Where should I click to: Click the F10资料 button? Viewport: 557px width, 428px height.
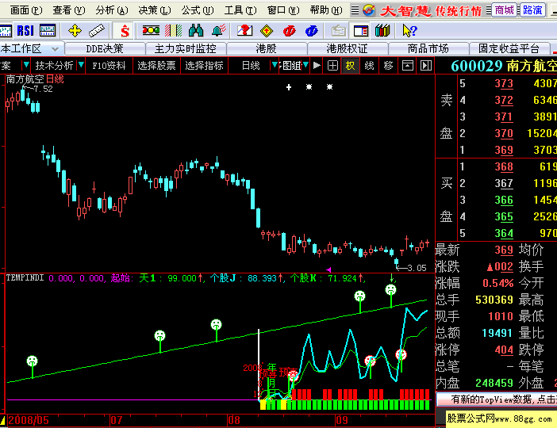109,65
